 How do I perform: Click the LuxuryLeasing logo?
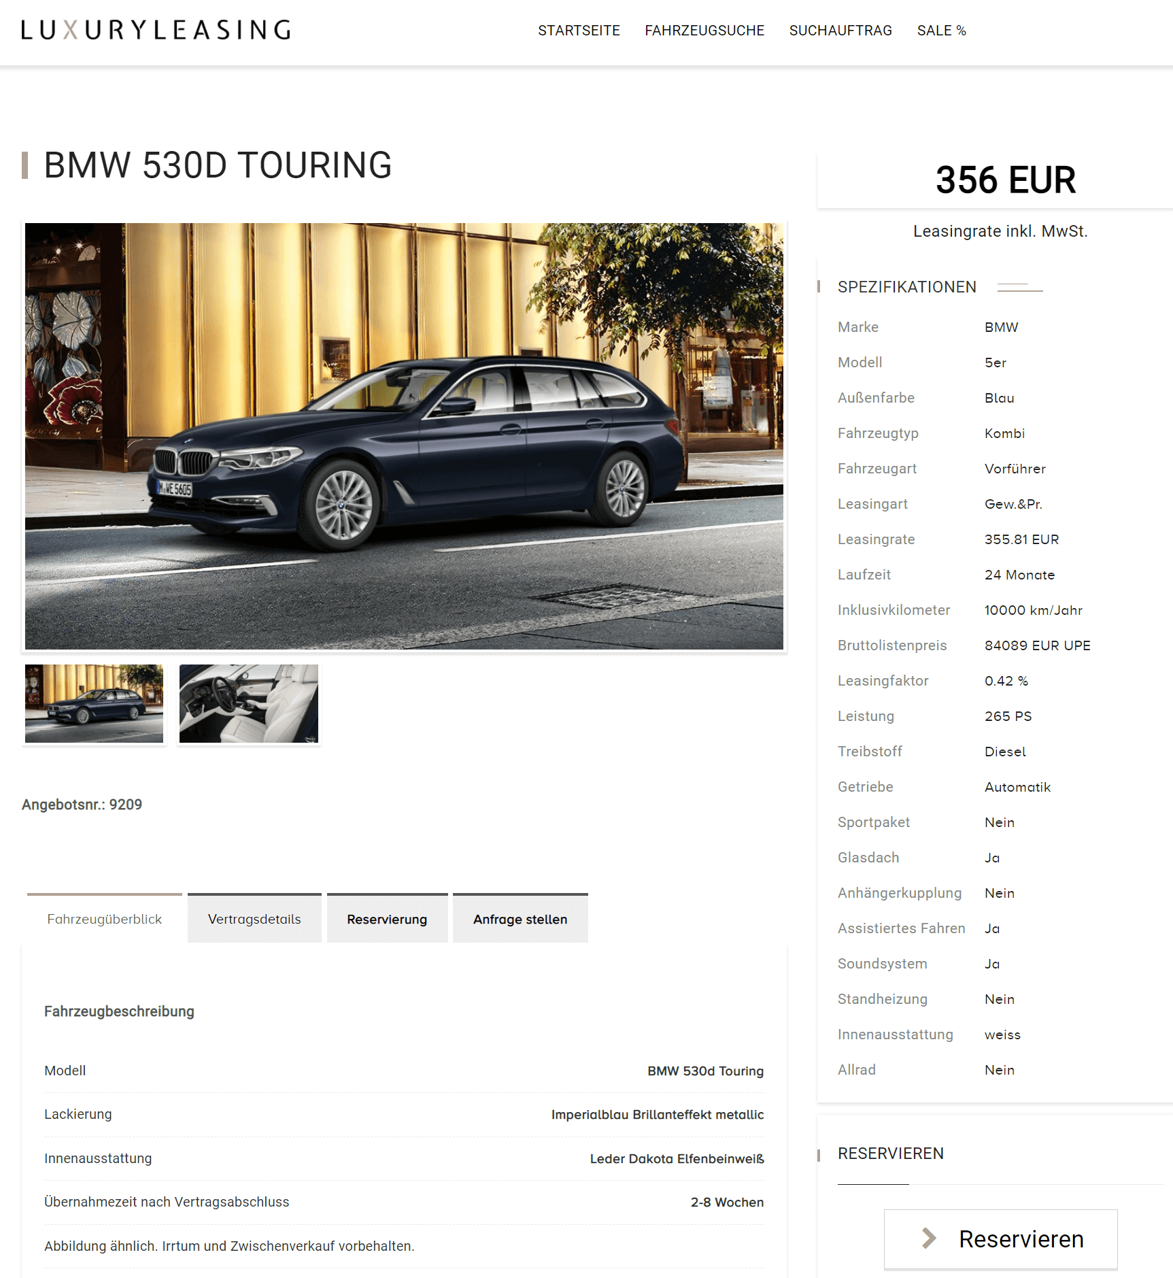[x=156, y=30]
